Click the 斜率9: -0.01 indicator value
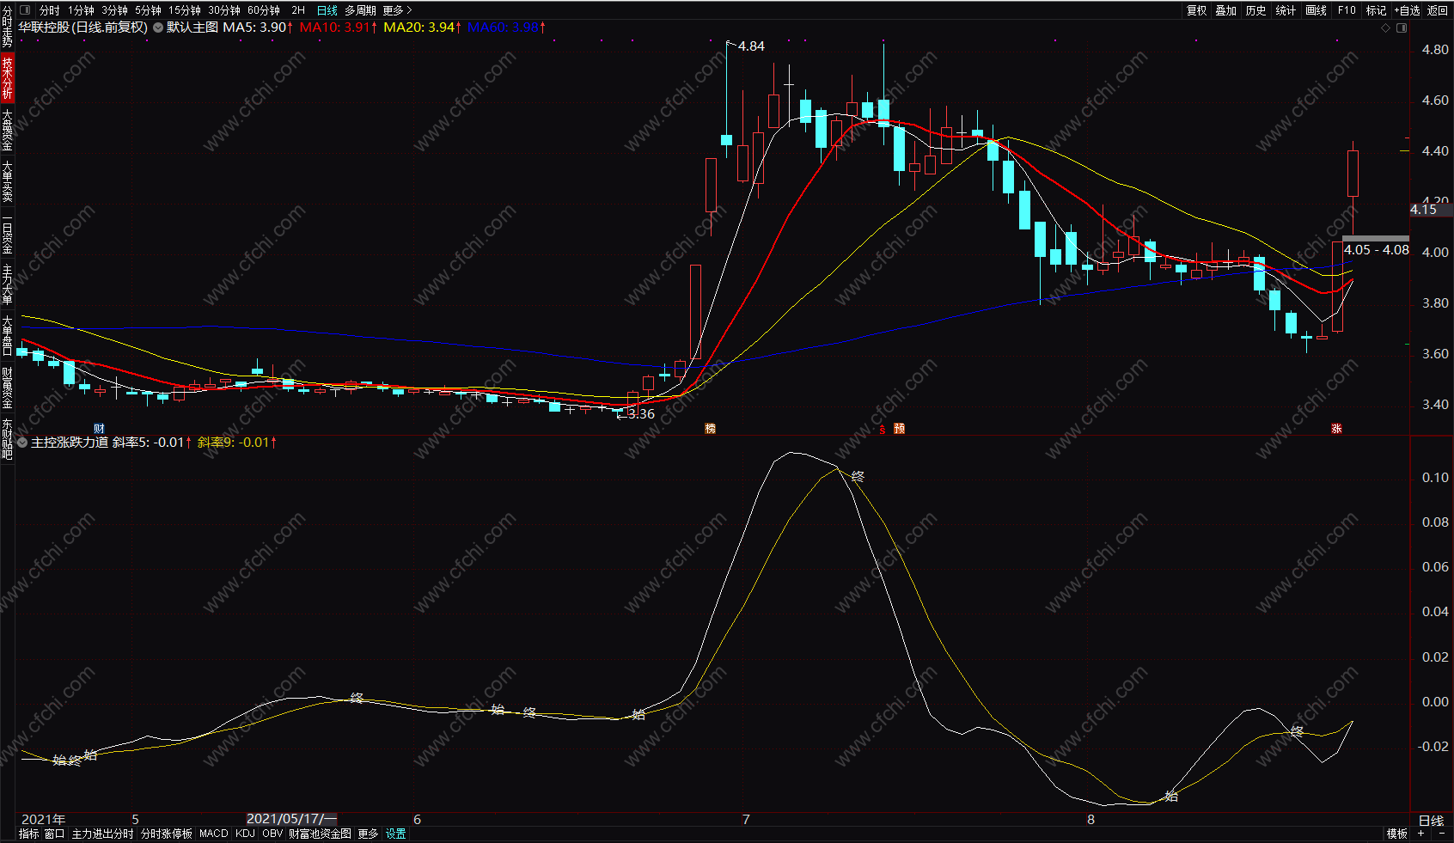This screenshot has height=843, width=1454. tap(237, 443)
